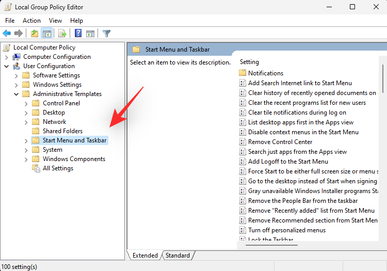
Task: Select Start Menu and Taskbar tree item
Action: (x=74, y=140)
